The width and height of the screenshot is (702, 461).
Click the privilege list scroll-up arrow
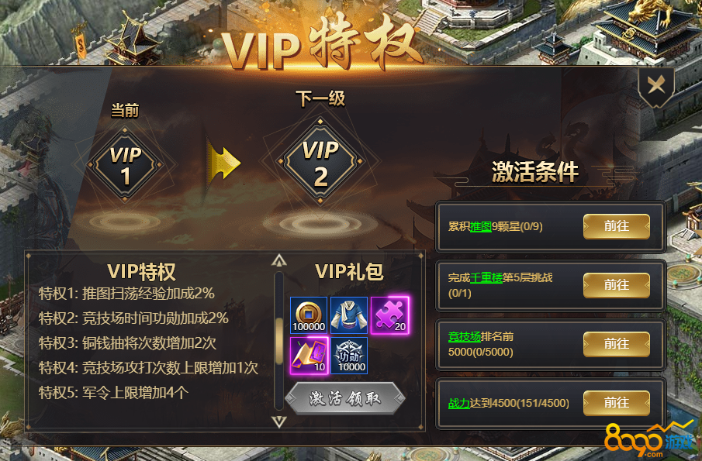point(279,260)
